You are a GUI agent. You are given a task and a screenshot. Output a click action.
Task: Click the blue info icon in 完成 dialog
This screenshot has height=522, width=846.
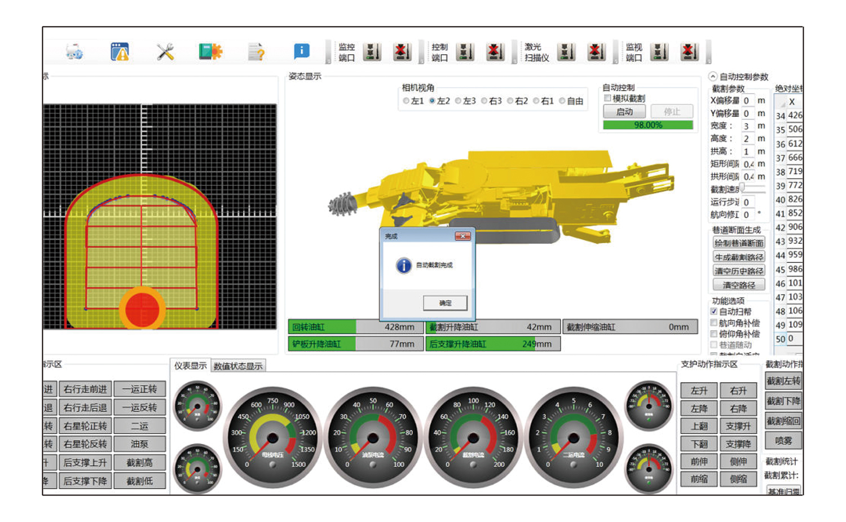[404, 265]
